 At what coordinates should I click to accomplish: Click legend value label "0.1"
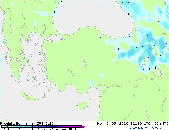coord(3,129)
